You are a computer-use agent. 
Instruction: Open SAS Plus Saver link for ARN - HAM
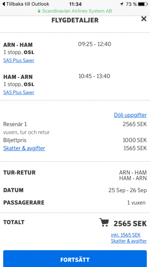19,60
